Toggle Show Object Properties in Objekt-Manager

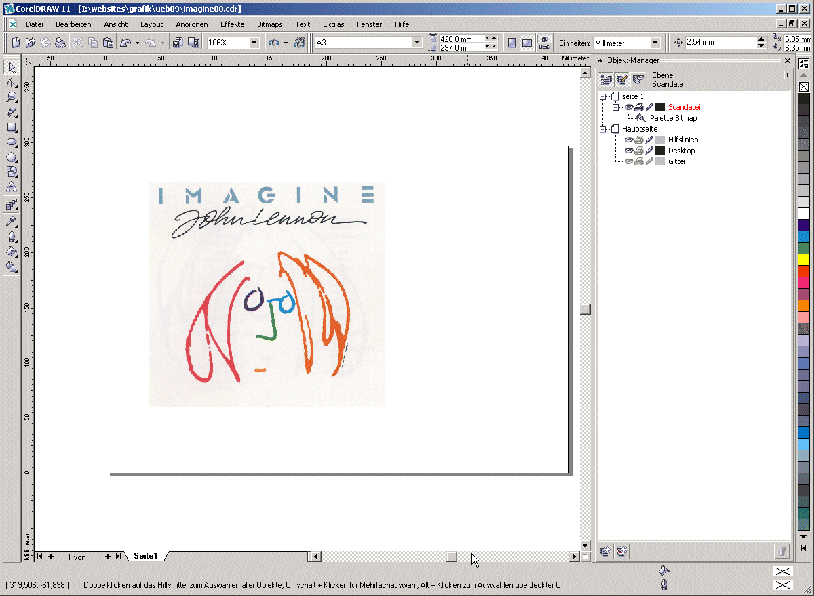tap(606, 79)
